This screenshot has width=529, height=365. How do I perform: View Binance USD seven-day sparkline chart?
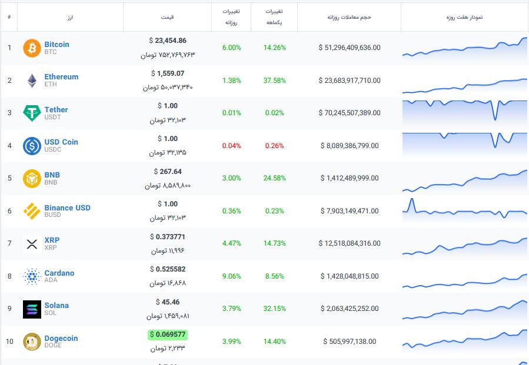pos(464,210)
